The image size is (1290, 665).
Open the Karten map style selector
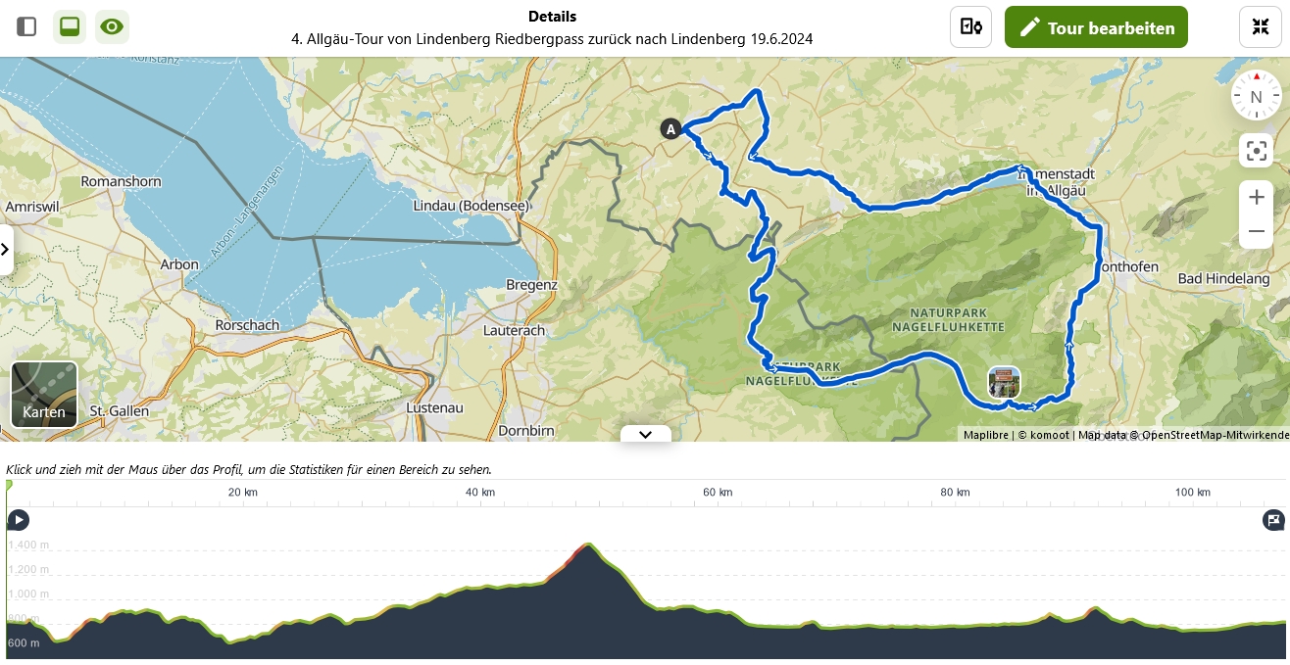(x=44, y=395)
